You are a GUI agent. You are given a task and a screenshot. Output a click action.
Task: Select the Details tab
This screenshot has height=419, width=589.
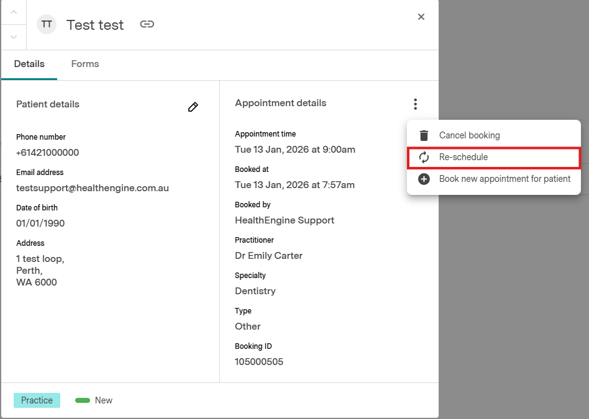tap(29, 64)
